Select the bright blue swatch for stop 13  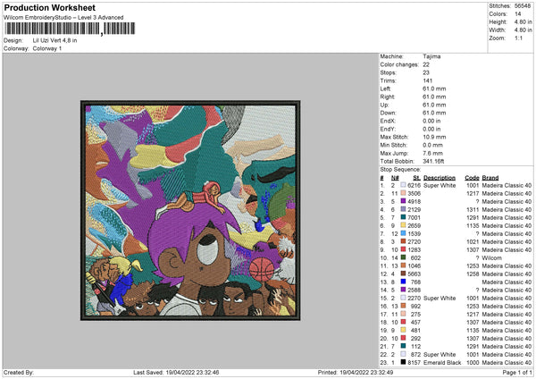click(x=404, y=282)
